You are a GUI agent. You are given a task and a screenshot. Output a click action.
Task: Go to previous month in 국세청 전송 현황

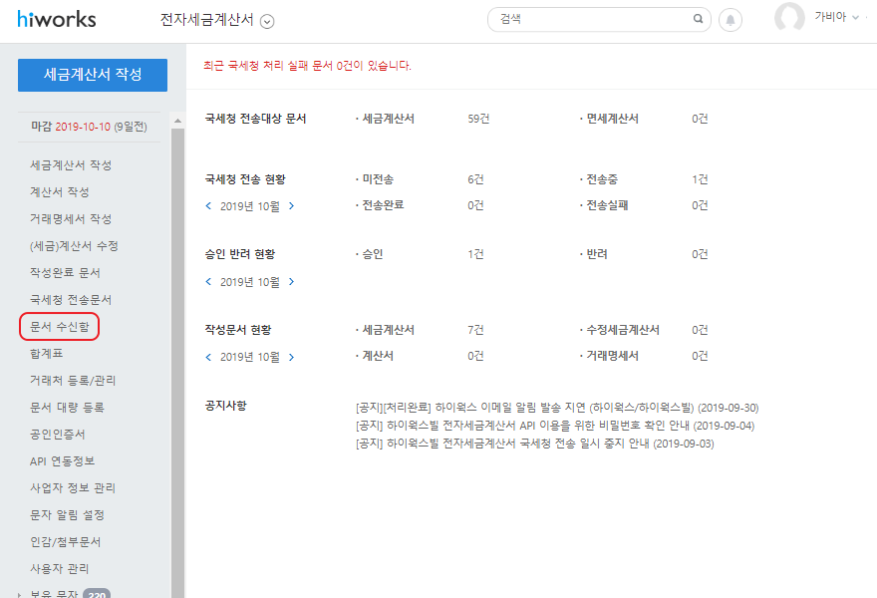coord(208,206)
